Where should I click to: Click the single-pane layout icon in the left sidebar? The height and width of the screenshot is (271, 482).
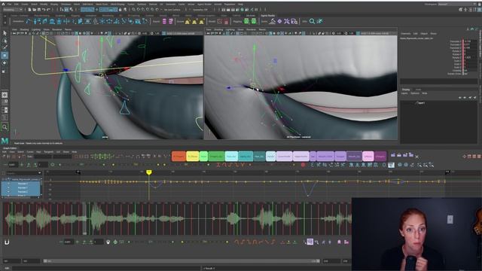coord(5,95)
